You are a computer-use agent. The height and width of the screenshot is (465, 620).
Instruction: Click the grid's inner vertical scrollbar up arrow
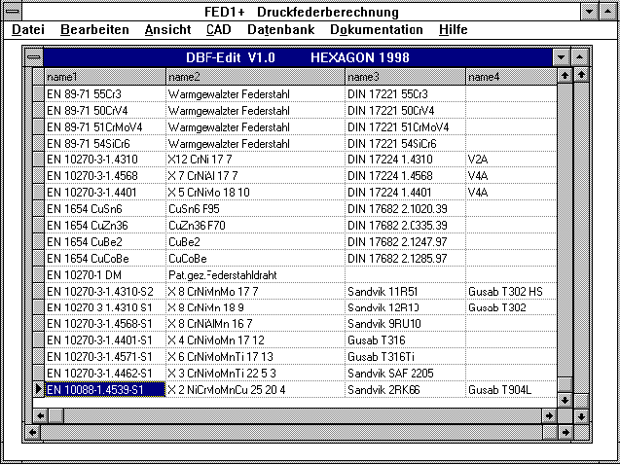click(x=563, y=75)
